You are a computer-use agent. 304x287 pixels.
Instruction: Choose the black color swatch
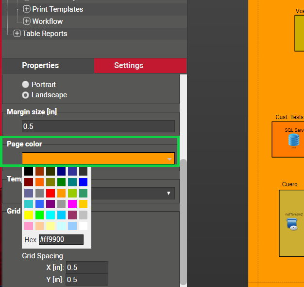29,171
